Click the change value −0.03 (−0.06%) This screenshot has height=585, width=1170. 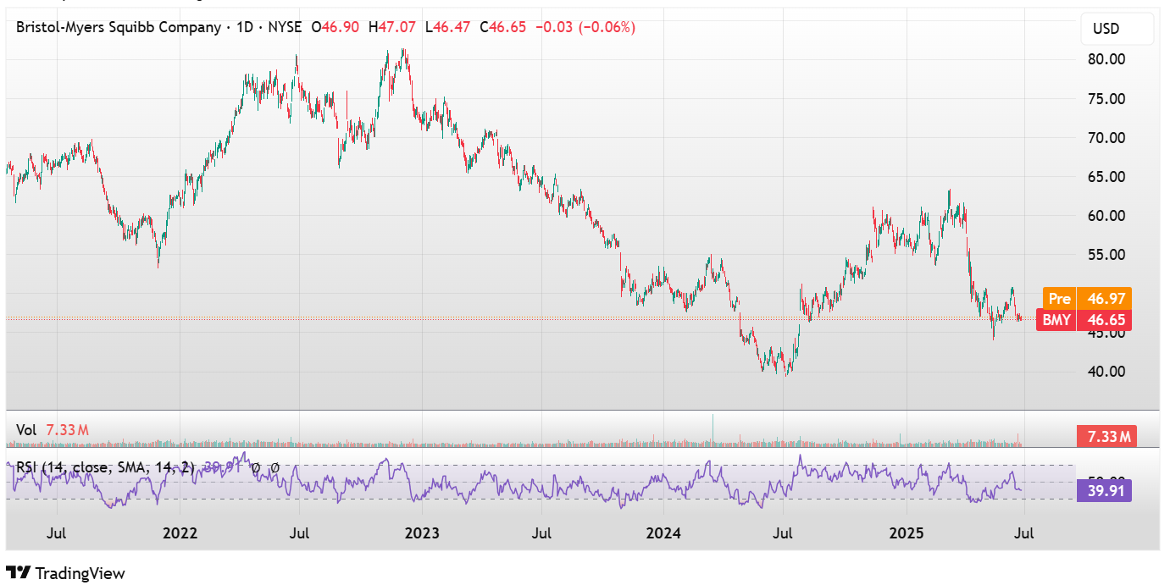(x=584, y=27)
